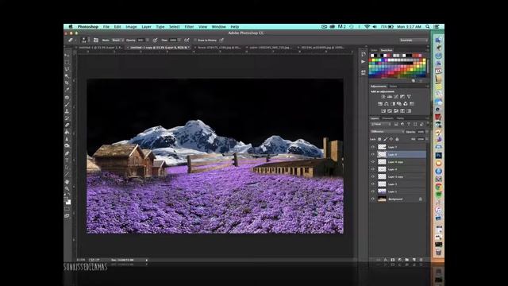The width and height of the screenshot is (508, 286).
Task: Open the Essentials workspace dropdown
Action: pos(414,41)
